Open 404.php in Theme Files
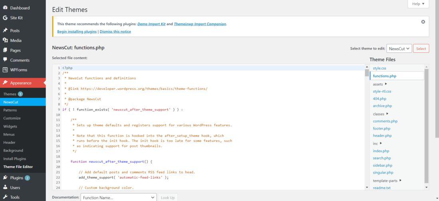This screenshot has width=439, height=201. (x=380, y=99)
